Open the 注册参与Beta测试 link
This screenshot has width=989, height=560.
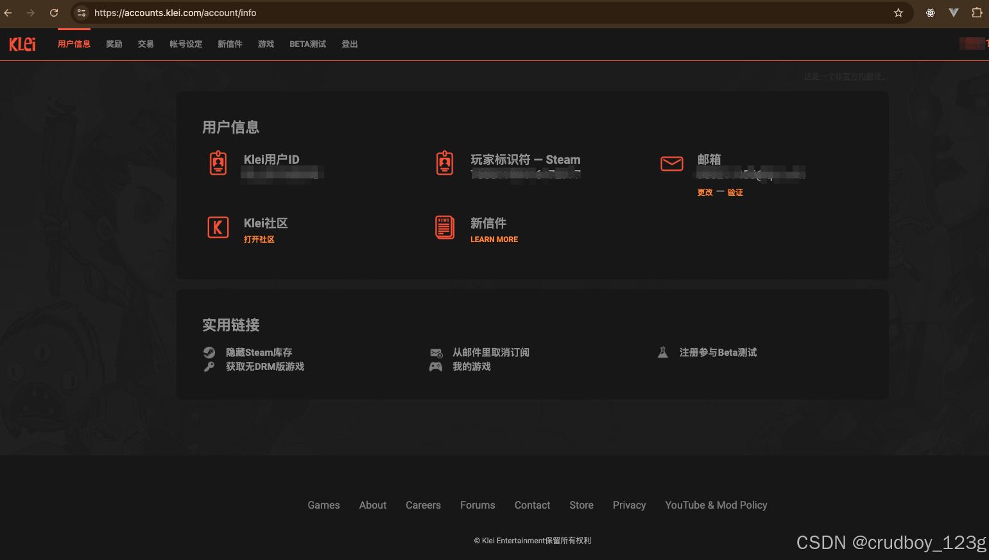[x=718, y=353]
